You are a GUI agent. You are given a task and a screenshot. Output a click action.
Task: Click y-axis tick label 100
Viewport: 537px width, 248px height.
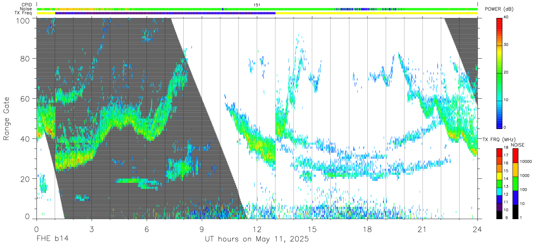coord(22,20)
